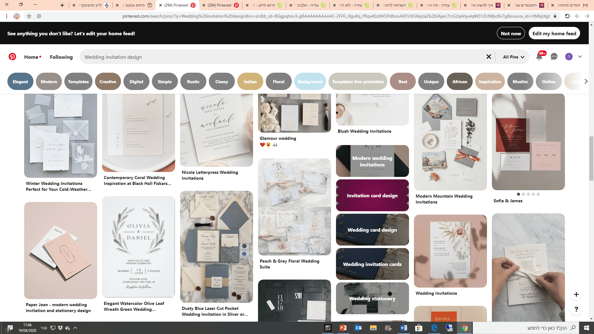Click the purple profile avatar
594x334 pixels.
coord(569,57)
